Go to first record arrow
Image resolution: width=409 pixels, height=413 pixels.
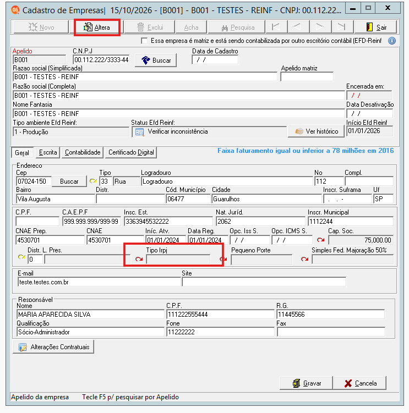click(276, 27)
